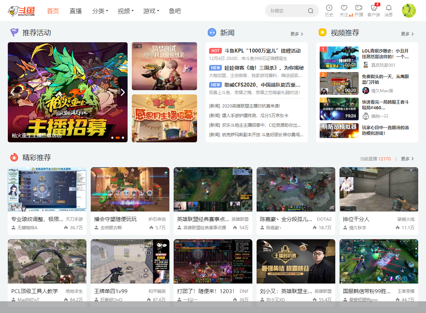
Task: Go to the 首页 tab
Action: coord(53,11)
